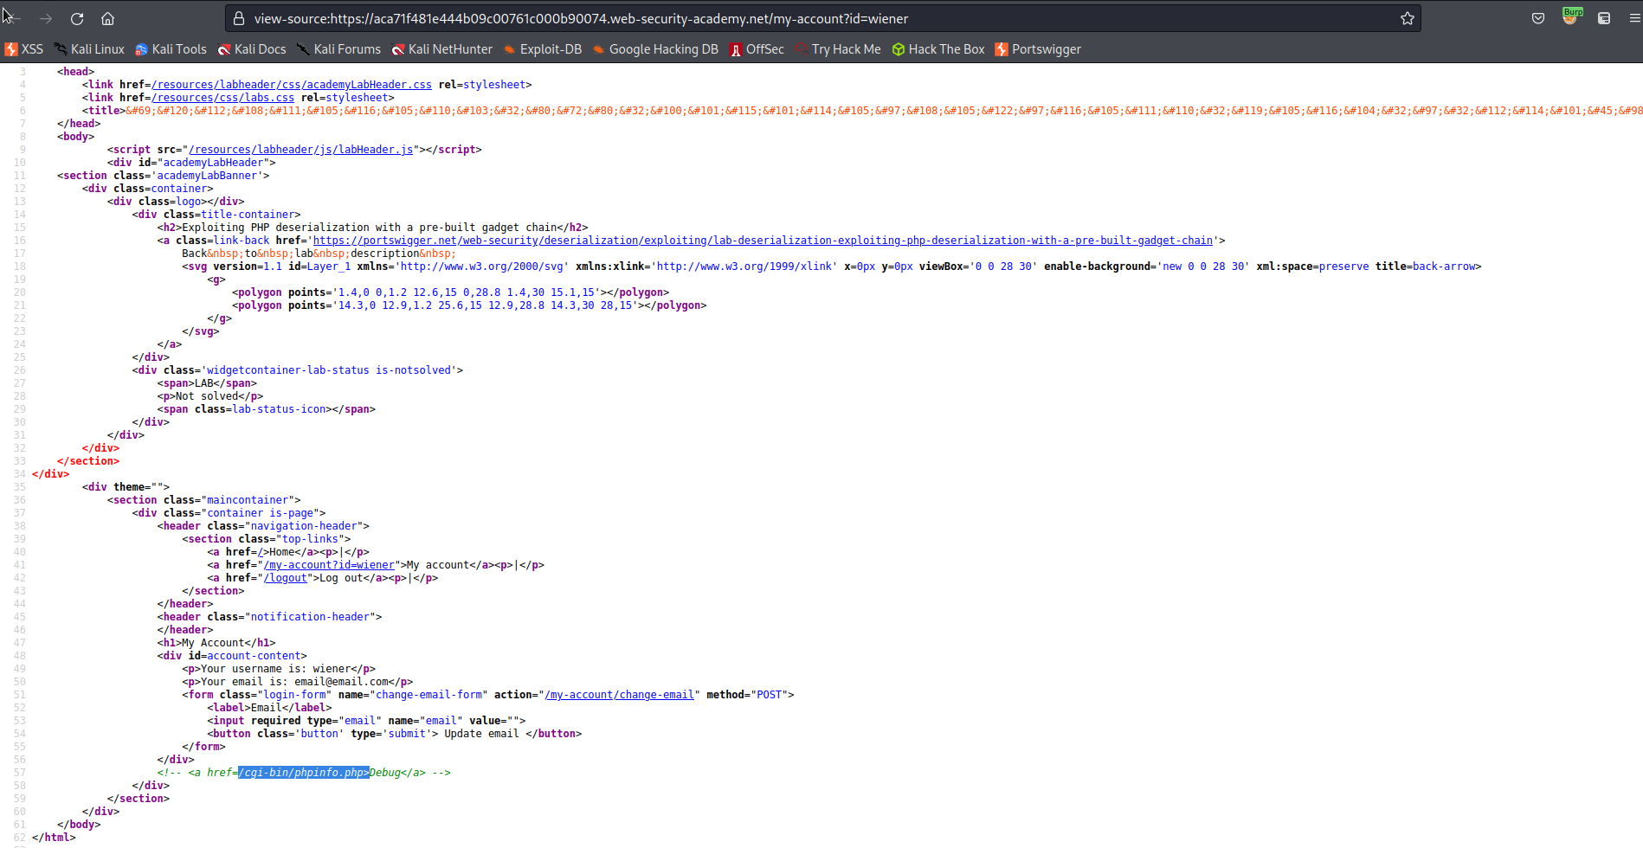Open the /my-account?id=wiener href link

click(x=329, y=565)
